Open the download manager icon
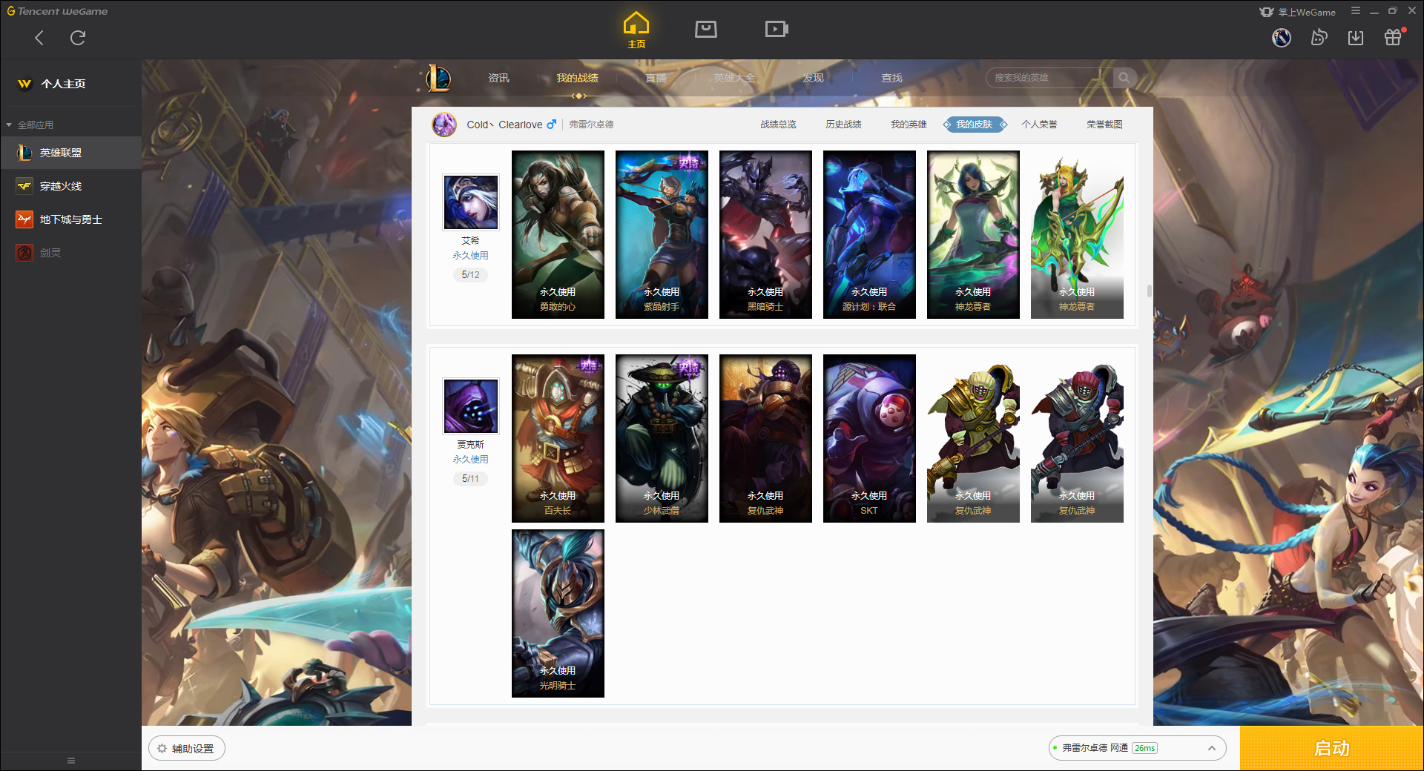 (1356, 37)
